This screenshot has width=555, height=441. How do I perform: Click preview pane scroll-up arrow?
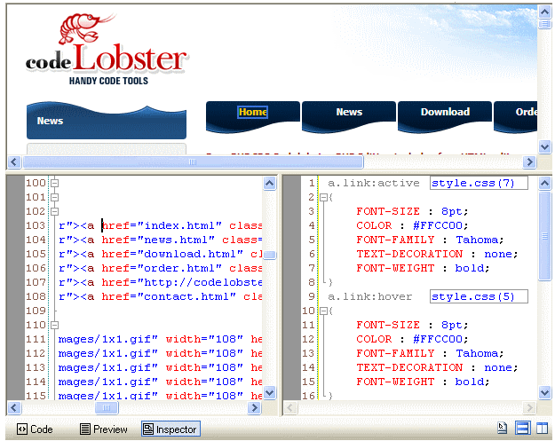click(x=544, y=12)
